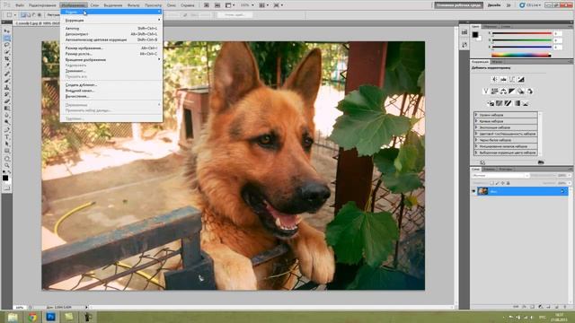Screen dimensions: 575x323
Task: Add a Vibrance adjustment
Action: click(485, 92)
